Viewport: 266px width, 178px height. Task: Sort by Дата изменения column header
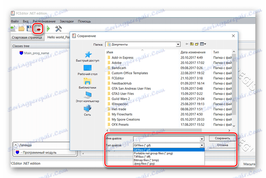click(196, 52)
